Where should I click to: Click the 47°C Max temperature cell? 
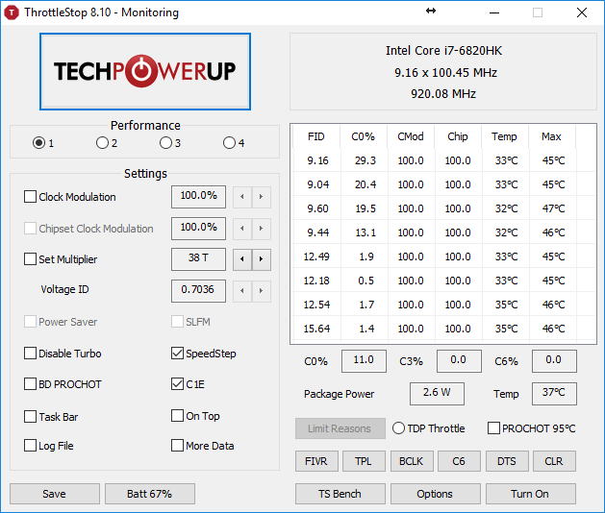(x=554, y=208)
